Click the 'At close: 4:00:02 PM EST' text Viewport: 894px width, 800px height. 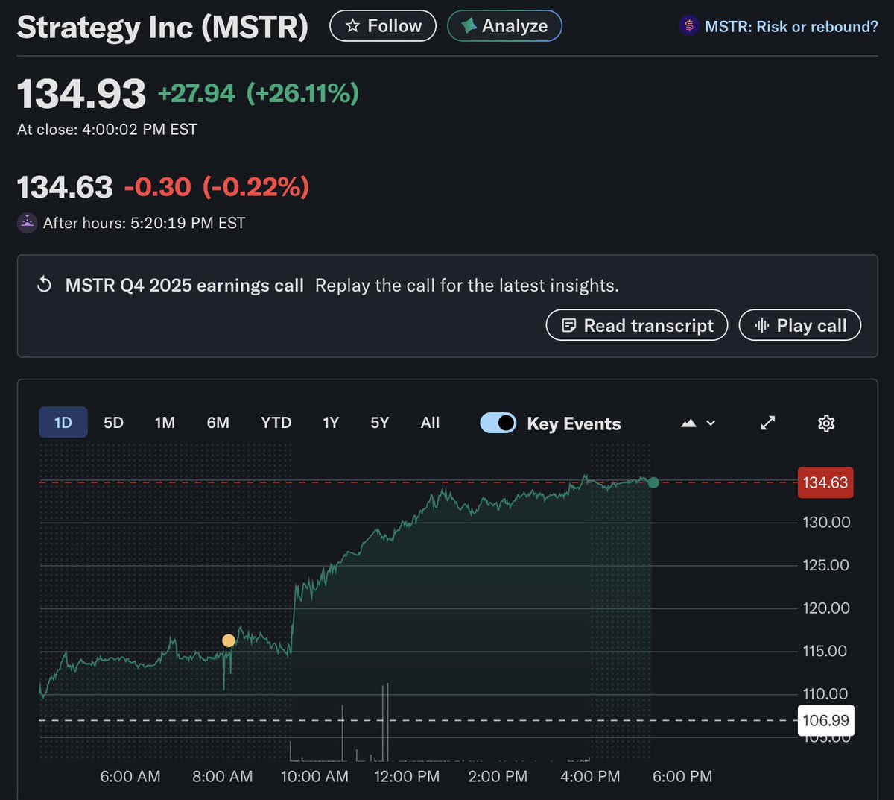[x=107, y=130]
